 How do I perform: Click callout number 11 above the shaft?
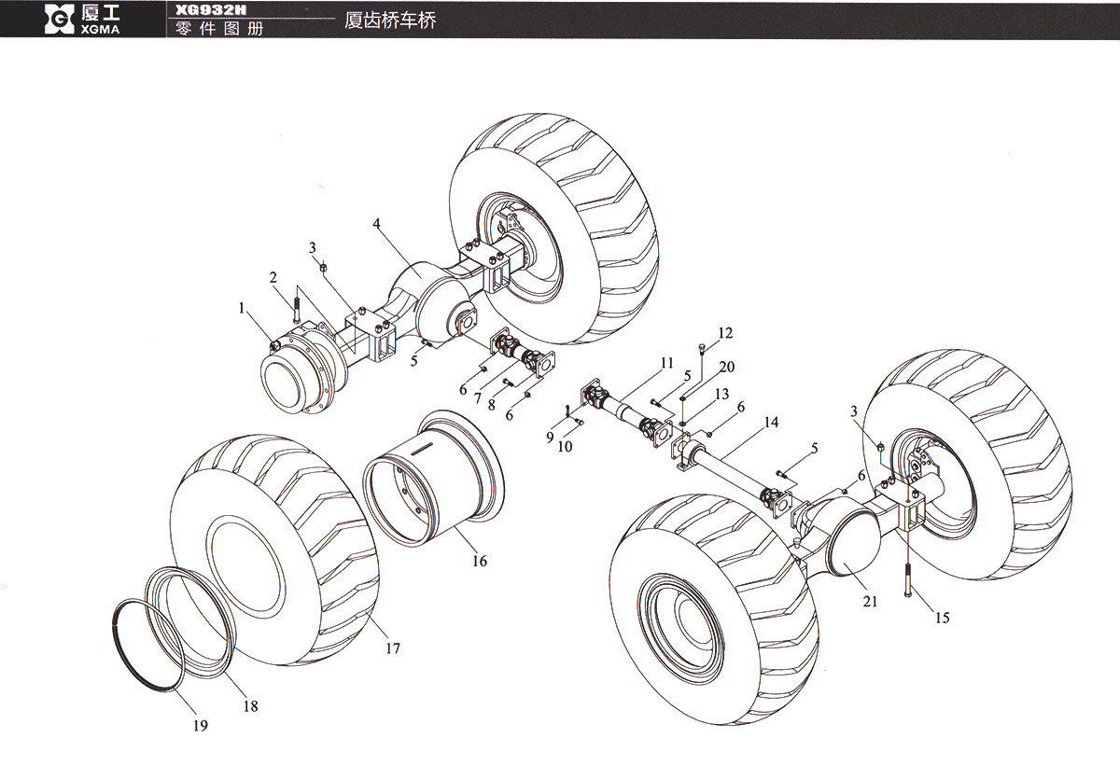click(x=666, y=361)
